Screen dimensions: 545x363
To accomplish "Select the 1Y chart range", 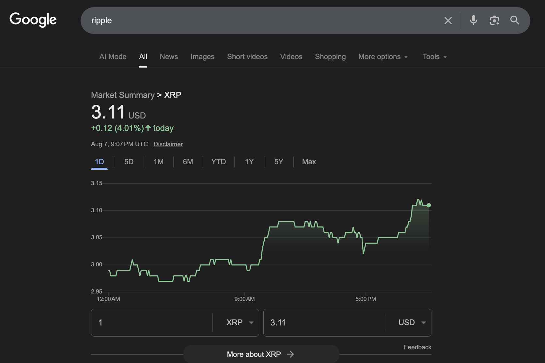I will tap(249, 162).
